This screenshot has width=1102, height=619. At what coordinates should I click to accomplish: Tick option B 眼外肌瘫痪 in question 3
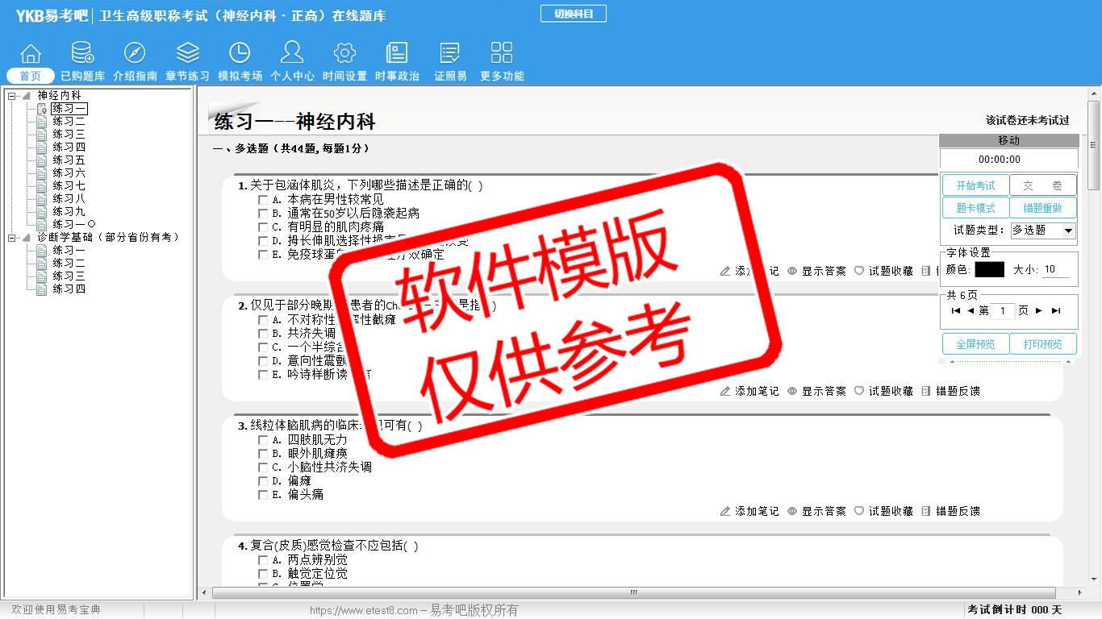click(263, 454)
